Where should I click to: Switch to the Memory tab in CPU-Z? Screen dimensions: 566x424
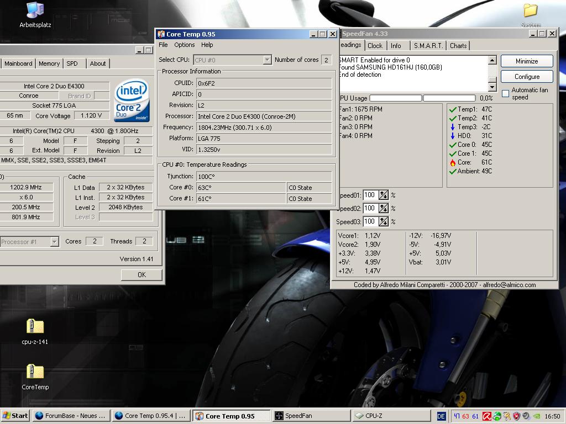tap(49, 63)
